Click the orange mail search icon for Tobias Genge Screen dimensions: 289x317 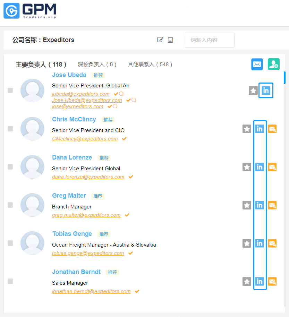(x=272, y=243)
